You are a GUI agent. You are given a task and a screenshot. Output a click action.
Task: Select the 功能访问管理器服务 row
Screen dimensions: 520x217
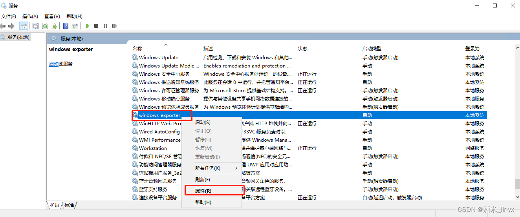coord(309,164)
